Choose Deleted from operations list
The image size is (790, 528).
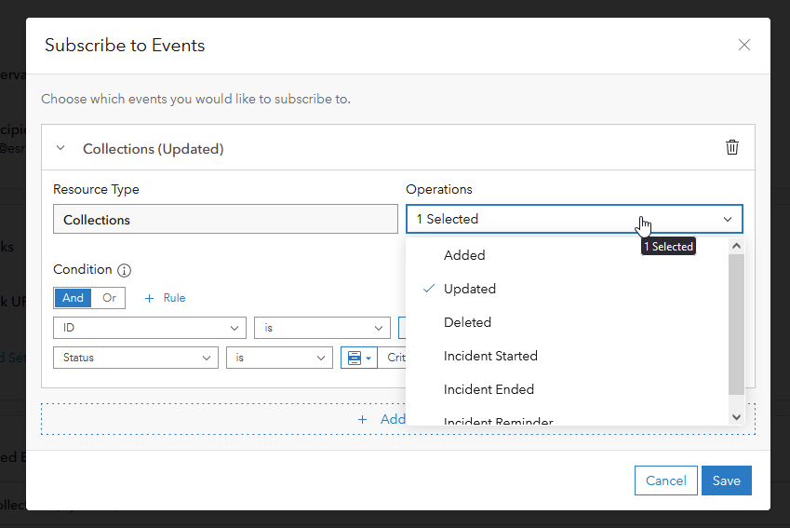(467, 322)
